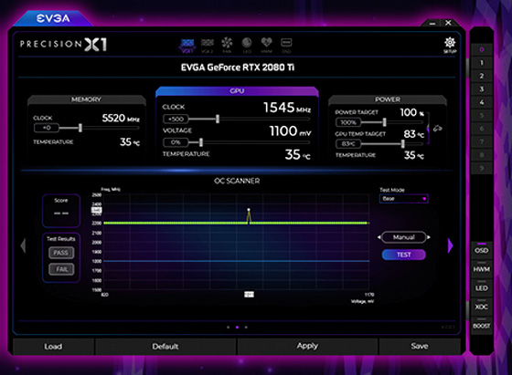Click the link icon beside power targets
Viewport: 512px width, 375px height.
437,129
